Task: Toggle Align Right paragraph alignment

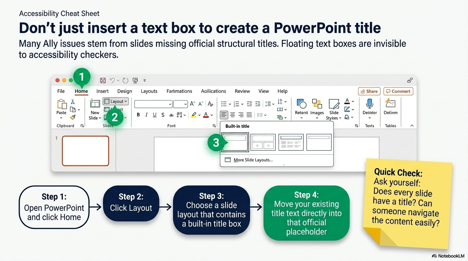Action: [x=241, y=115]
